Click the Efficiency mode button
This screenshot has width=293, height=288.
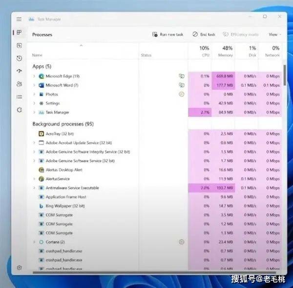coord(241,35)
